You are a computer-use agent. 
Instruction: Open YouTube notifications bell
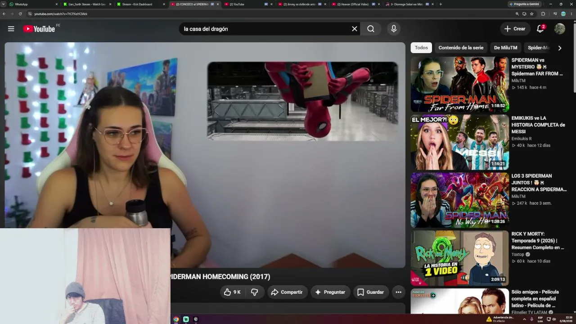(x=540, y=29)
